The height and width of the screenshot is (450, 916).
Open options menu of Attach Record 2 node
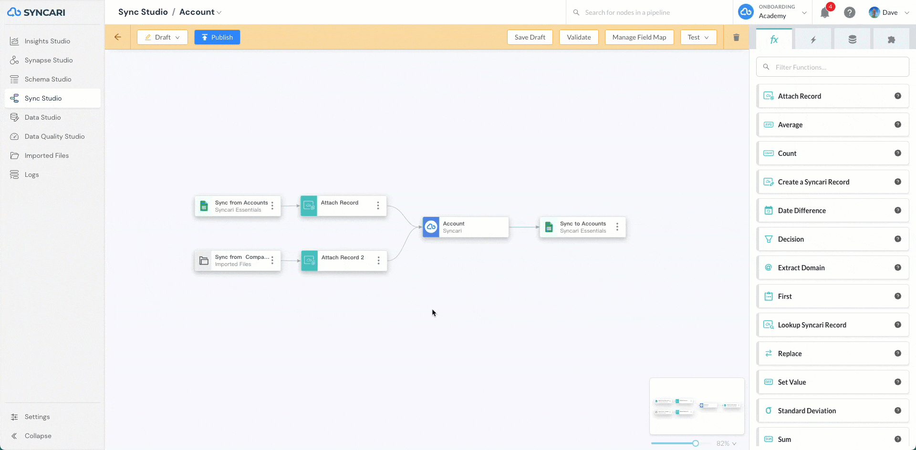tap(379, 260)
